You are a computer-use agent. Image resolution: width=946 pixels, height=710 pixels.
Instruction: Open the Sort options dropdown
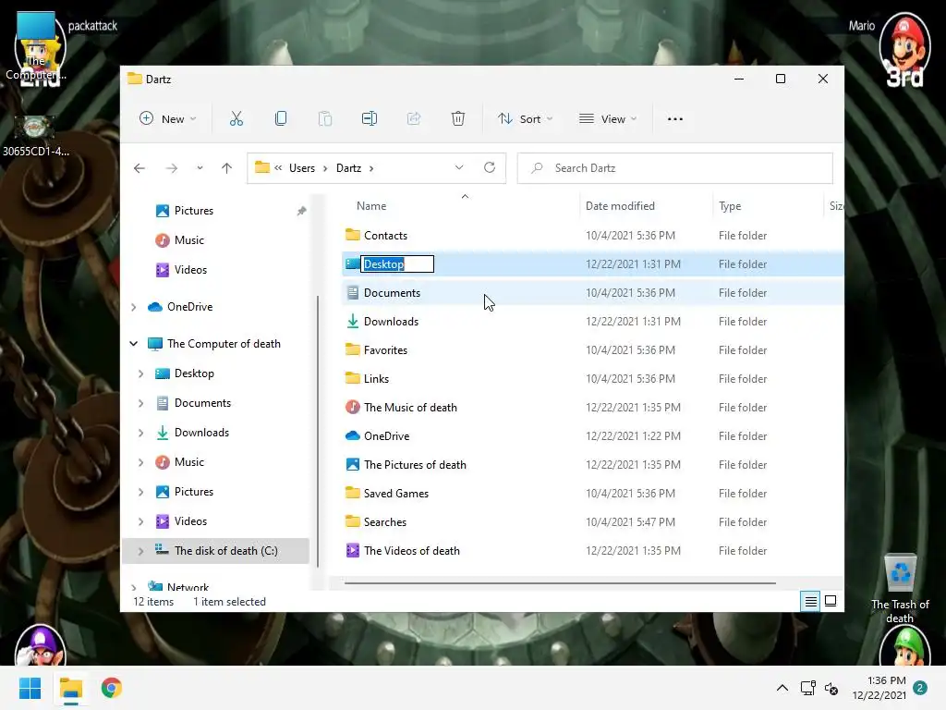pyautogui.click(x=525, y=119)
